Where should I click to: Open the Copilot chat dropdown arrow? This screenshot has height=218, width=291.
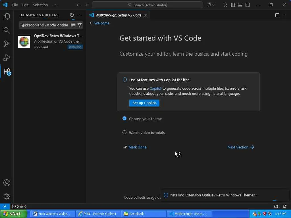pyautogui.click(x=213, y=5)
